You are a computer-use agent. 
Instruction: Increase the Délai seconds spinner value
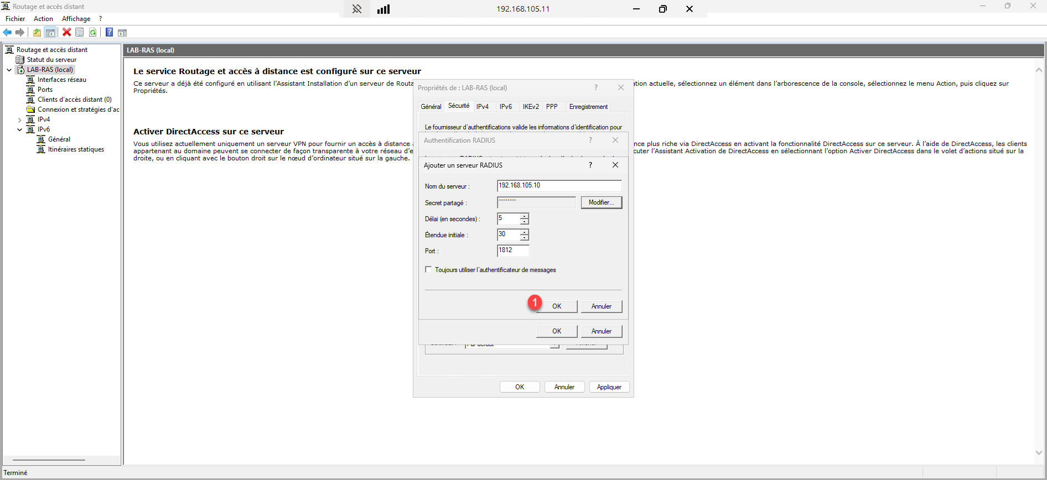pos(524,216)
